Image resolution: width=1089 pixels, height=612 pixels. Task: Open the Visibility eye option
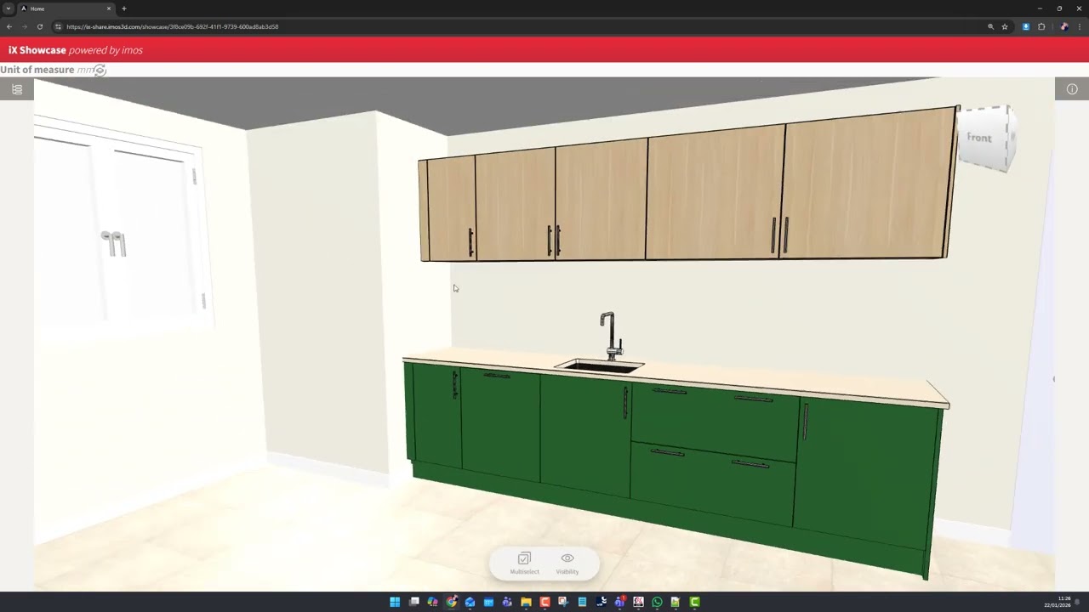[567, 564]
